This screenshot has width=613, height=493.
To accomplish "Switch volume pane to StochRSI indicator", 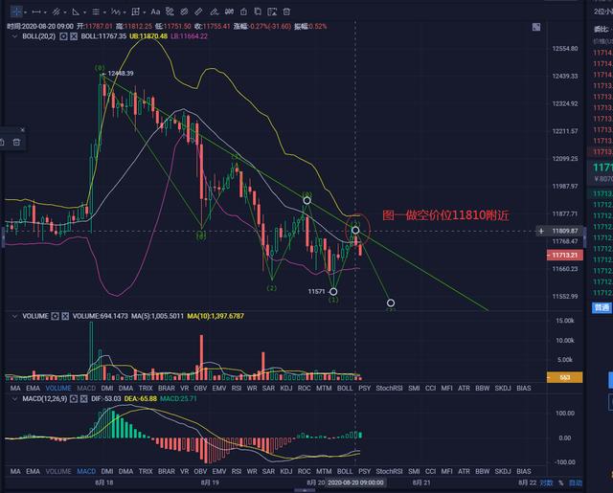I will (x=389, y=389).
